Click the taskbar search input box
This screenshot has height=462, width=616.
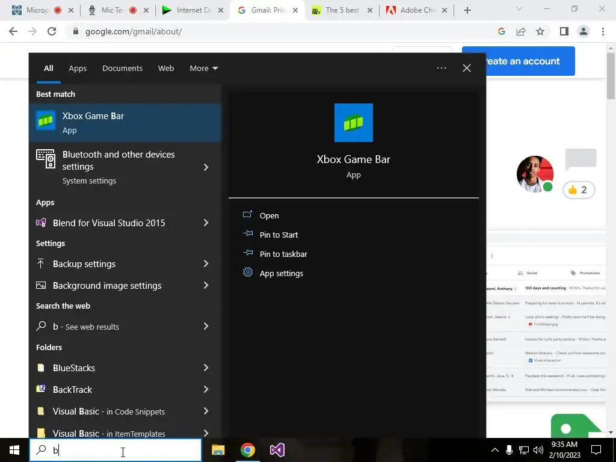click(x=115, y=450)
